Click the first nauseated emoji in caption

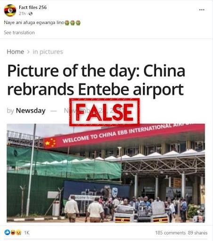pyautogui.click(x=67, y=23)
